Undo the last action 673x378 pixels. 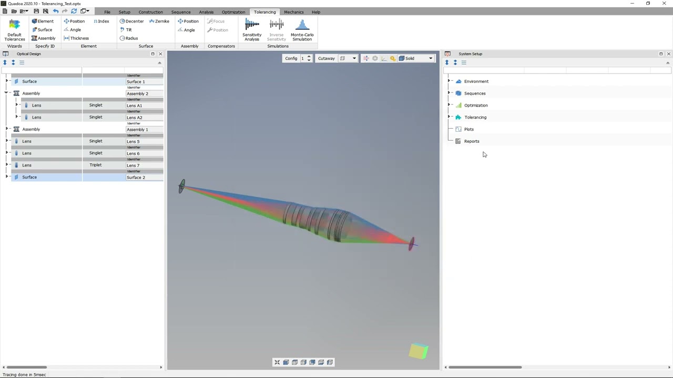[x=55, y=11]
